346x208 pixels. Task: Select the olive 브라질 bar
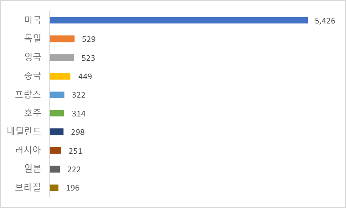[54, 188]
